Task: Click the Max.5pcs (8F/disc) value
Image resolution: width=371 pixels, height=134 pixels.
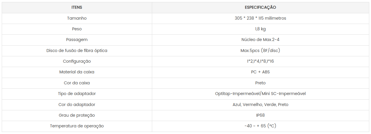Action: click(260, 51)
